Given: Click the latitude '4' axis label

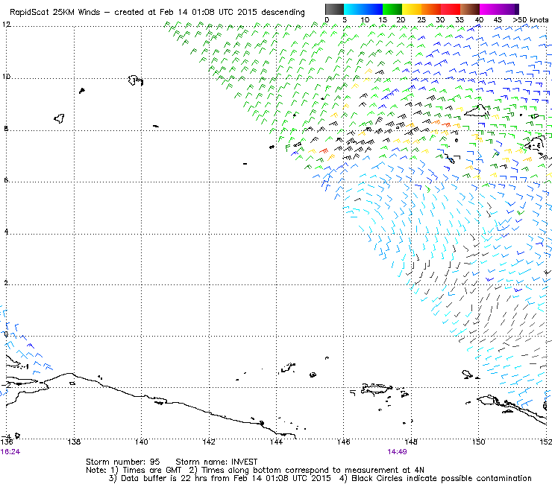Looking at the screenshot, I should pos(6,232).
